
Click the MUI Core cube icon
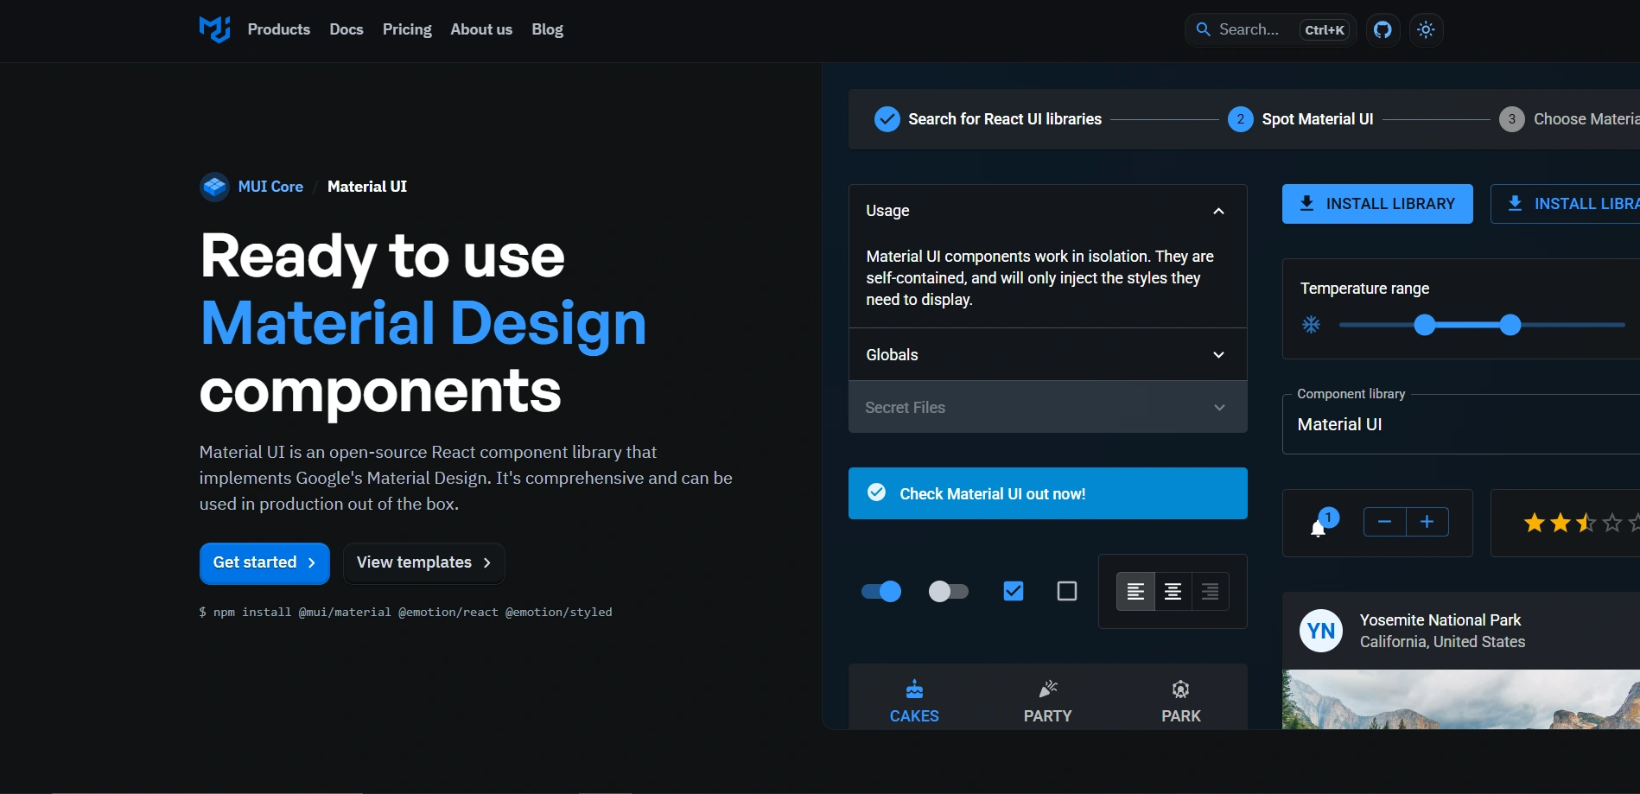(x=214, y=187)
